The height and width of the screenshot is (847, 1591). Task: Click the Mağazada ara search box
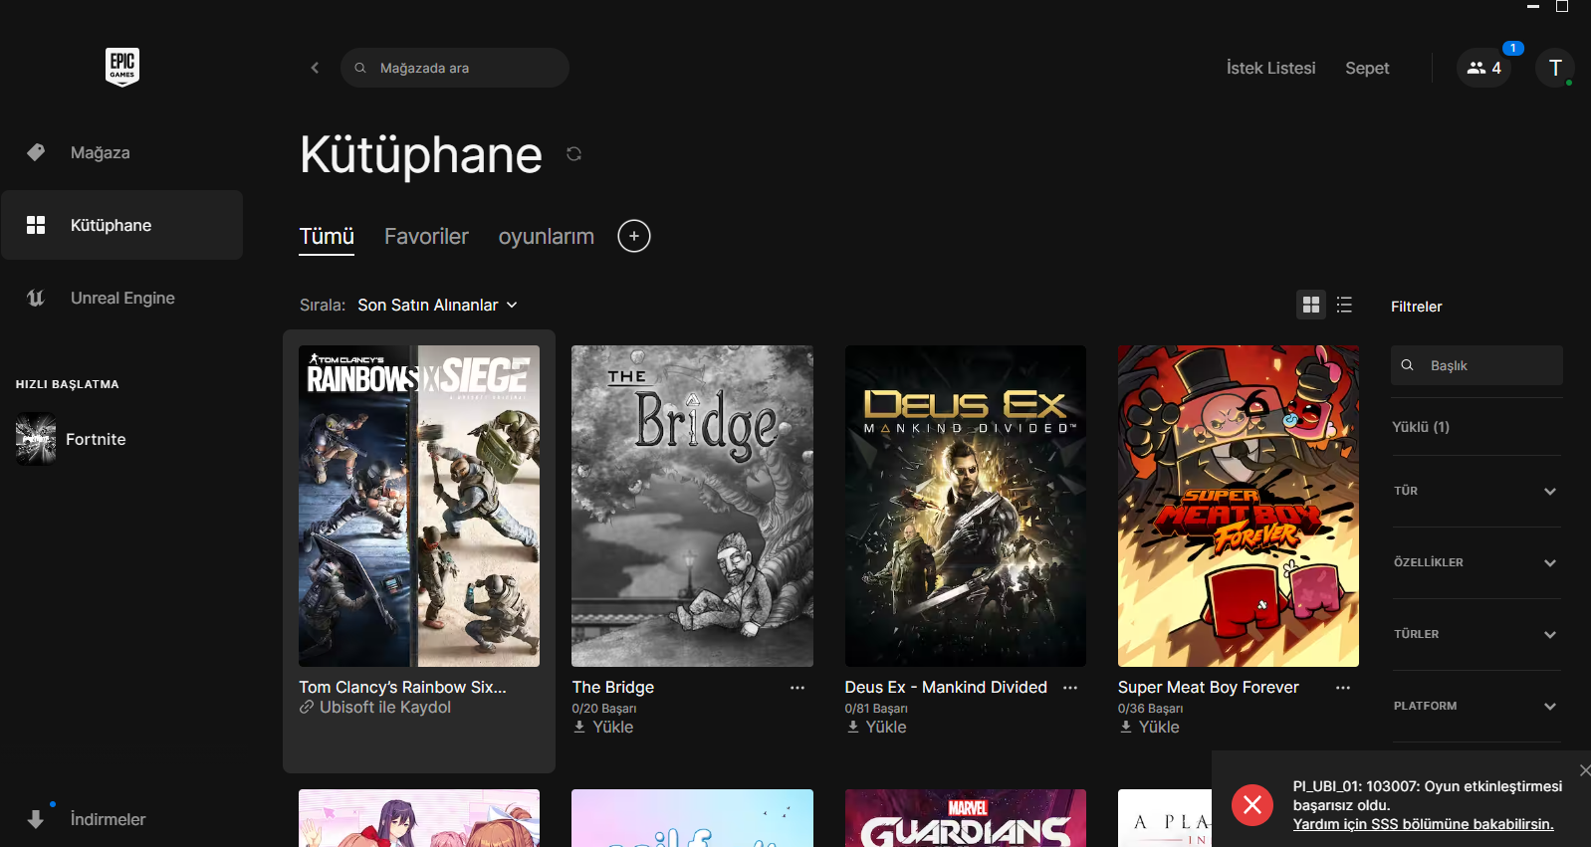coord(455,68)
